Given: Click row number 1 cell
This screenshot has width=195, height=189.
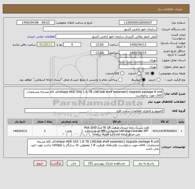Looking at the screenshot, I should [x=181, y=131].
